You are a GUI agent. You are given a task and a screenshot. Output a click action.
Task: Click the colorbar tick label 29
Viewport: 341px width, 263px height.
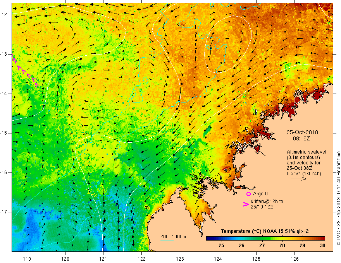pos(302,246)
